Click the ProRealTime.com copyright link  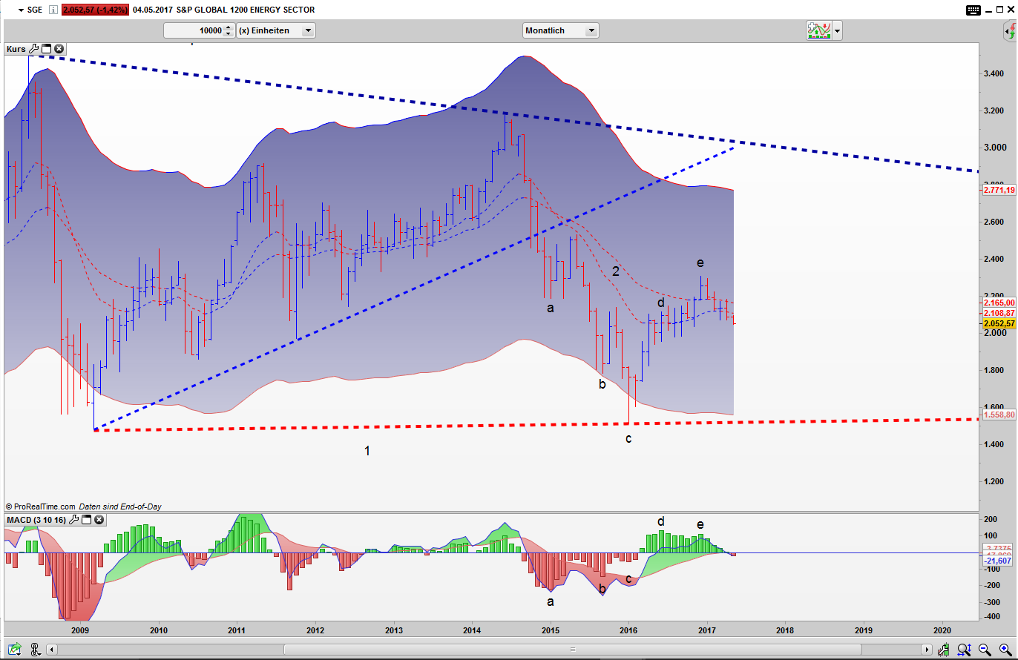39,506
